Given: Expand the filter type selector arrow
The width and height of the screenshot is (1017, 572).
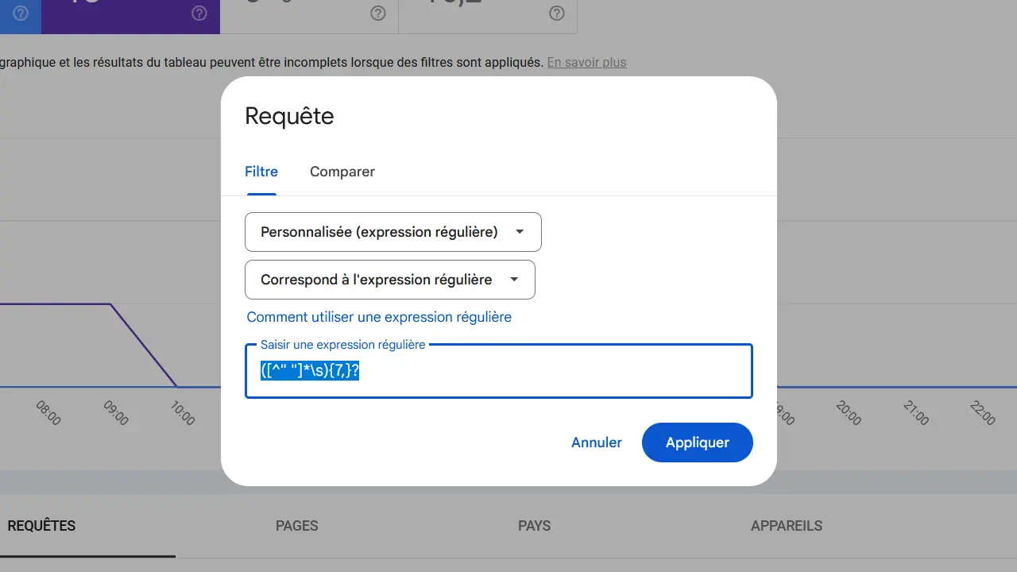Looking at the screenshot, I should point(520,231).
